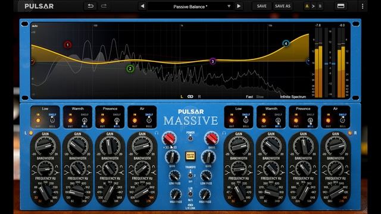Click the left Presence band FREQUENCY knob
The width and height of the screenshot is (381, 214).
click(x=110, y=193)
